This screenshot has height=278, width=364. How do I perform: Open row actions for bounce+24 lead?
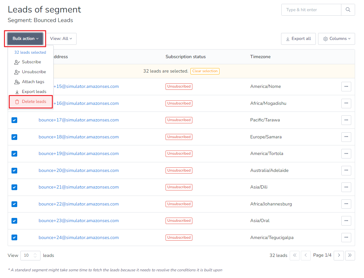point(346,237)
